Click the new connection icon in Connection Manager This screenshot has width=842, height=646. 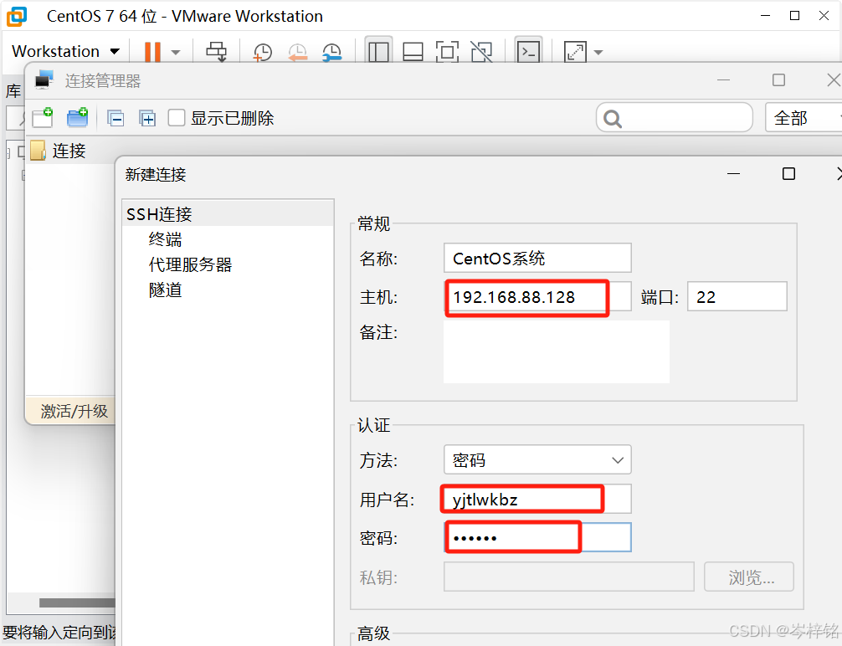point(43,118)
